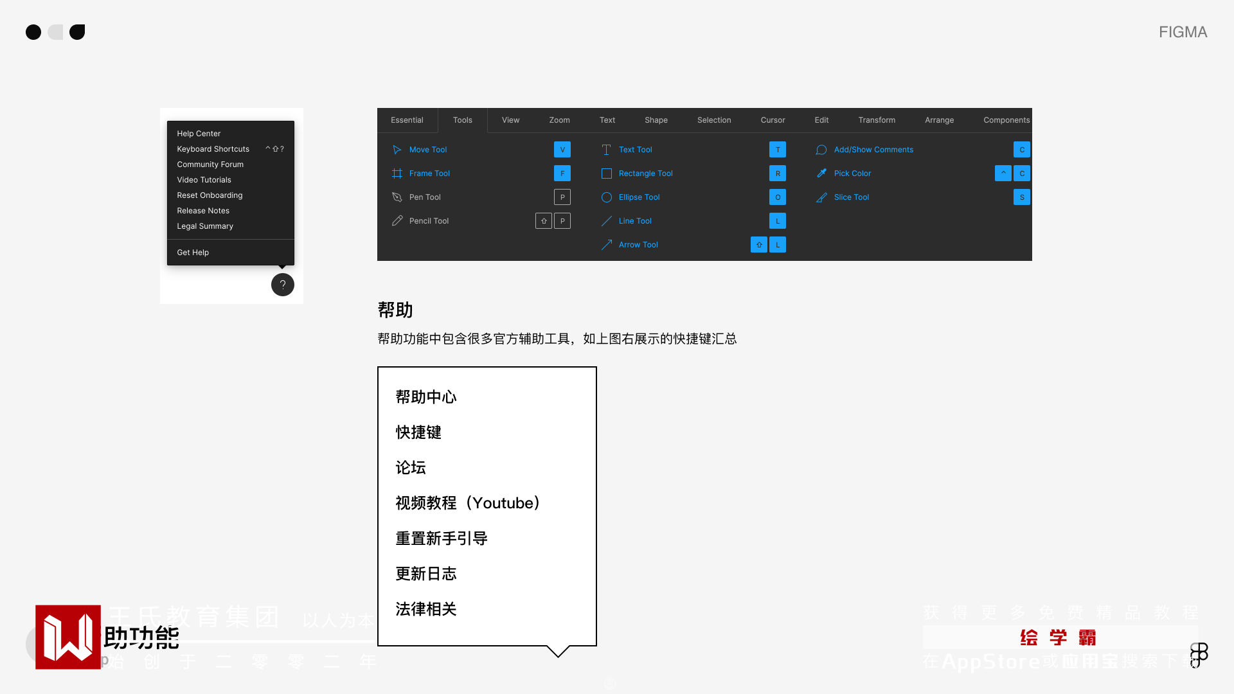Click the Ellipse Tool circle icon
This screenshot has width=1234, height=694.
tap(606, 197)
